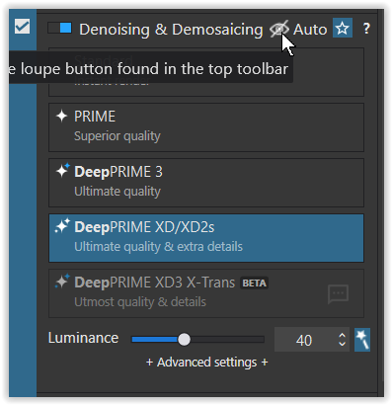Increase Luminance with the up stepper arrow
392x405 pixels.
tap(342, 335)
